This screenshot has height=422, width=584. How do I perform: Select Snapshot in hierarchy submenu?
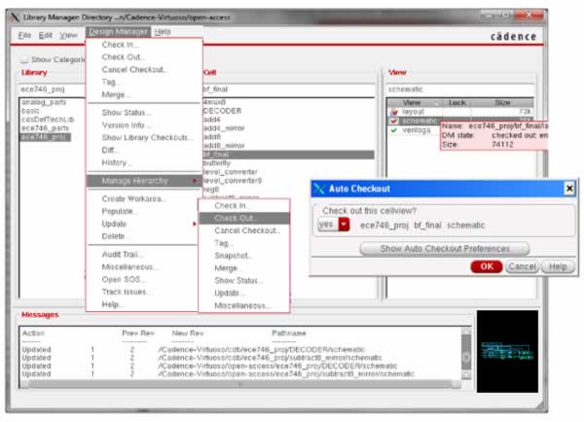pyautogui.click(x=233, y=256)
